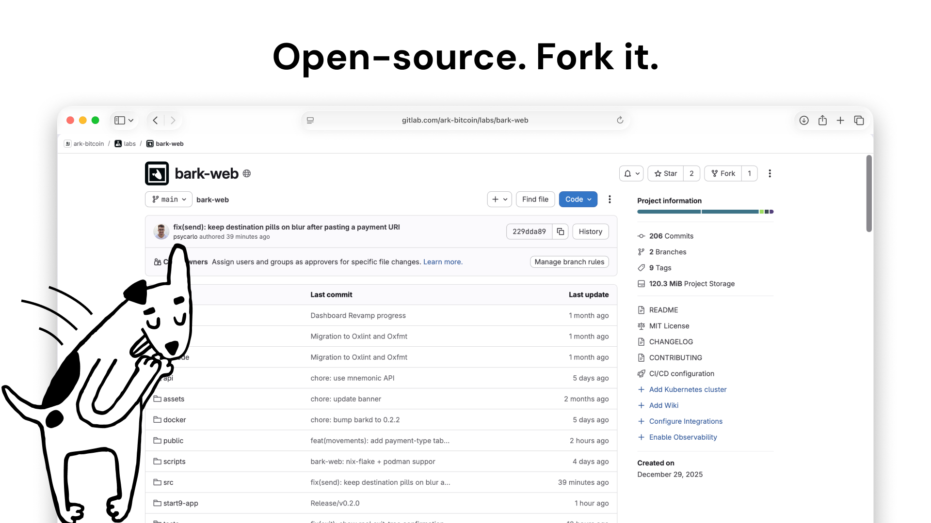The height and width of the screenshot is (523, 931).
Task: Click the psycarlo author name
Action: pos(185,237)
